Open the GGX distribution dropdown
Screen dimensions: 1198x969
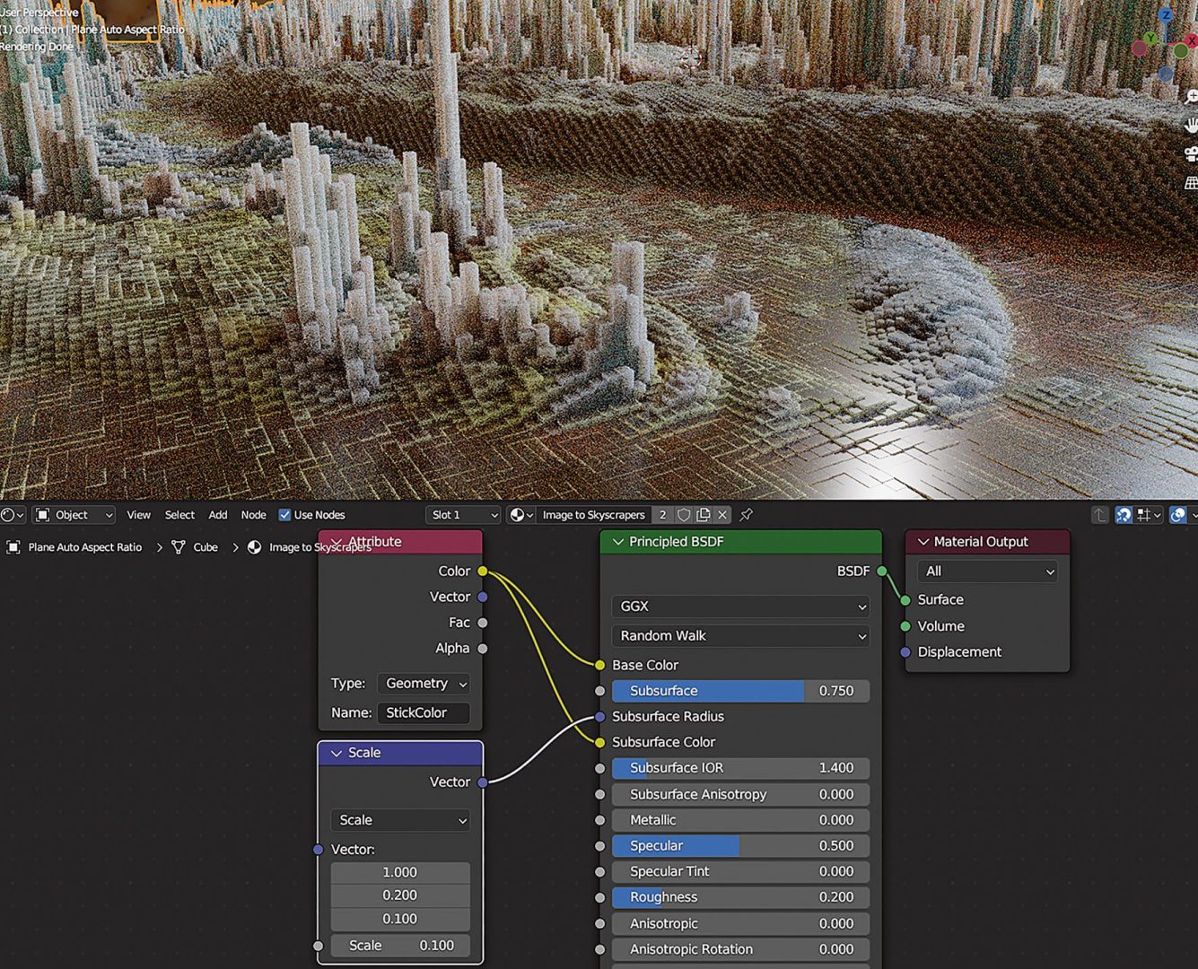(739, 607)
